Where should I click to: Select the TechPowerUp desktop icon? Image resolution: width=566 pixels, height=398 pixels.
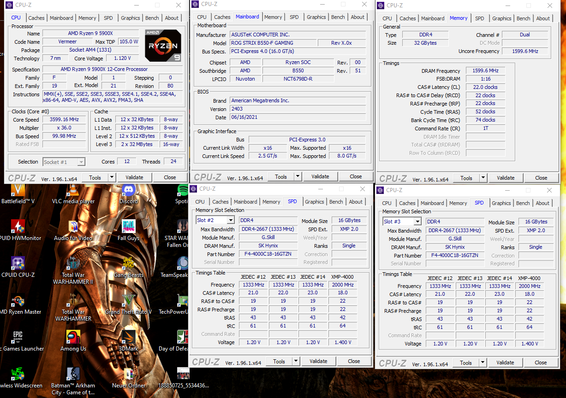183,300
